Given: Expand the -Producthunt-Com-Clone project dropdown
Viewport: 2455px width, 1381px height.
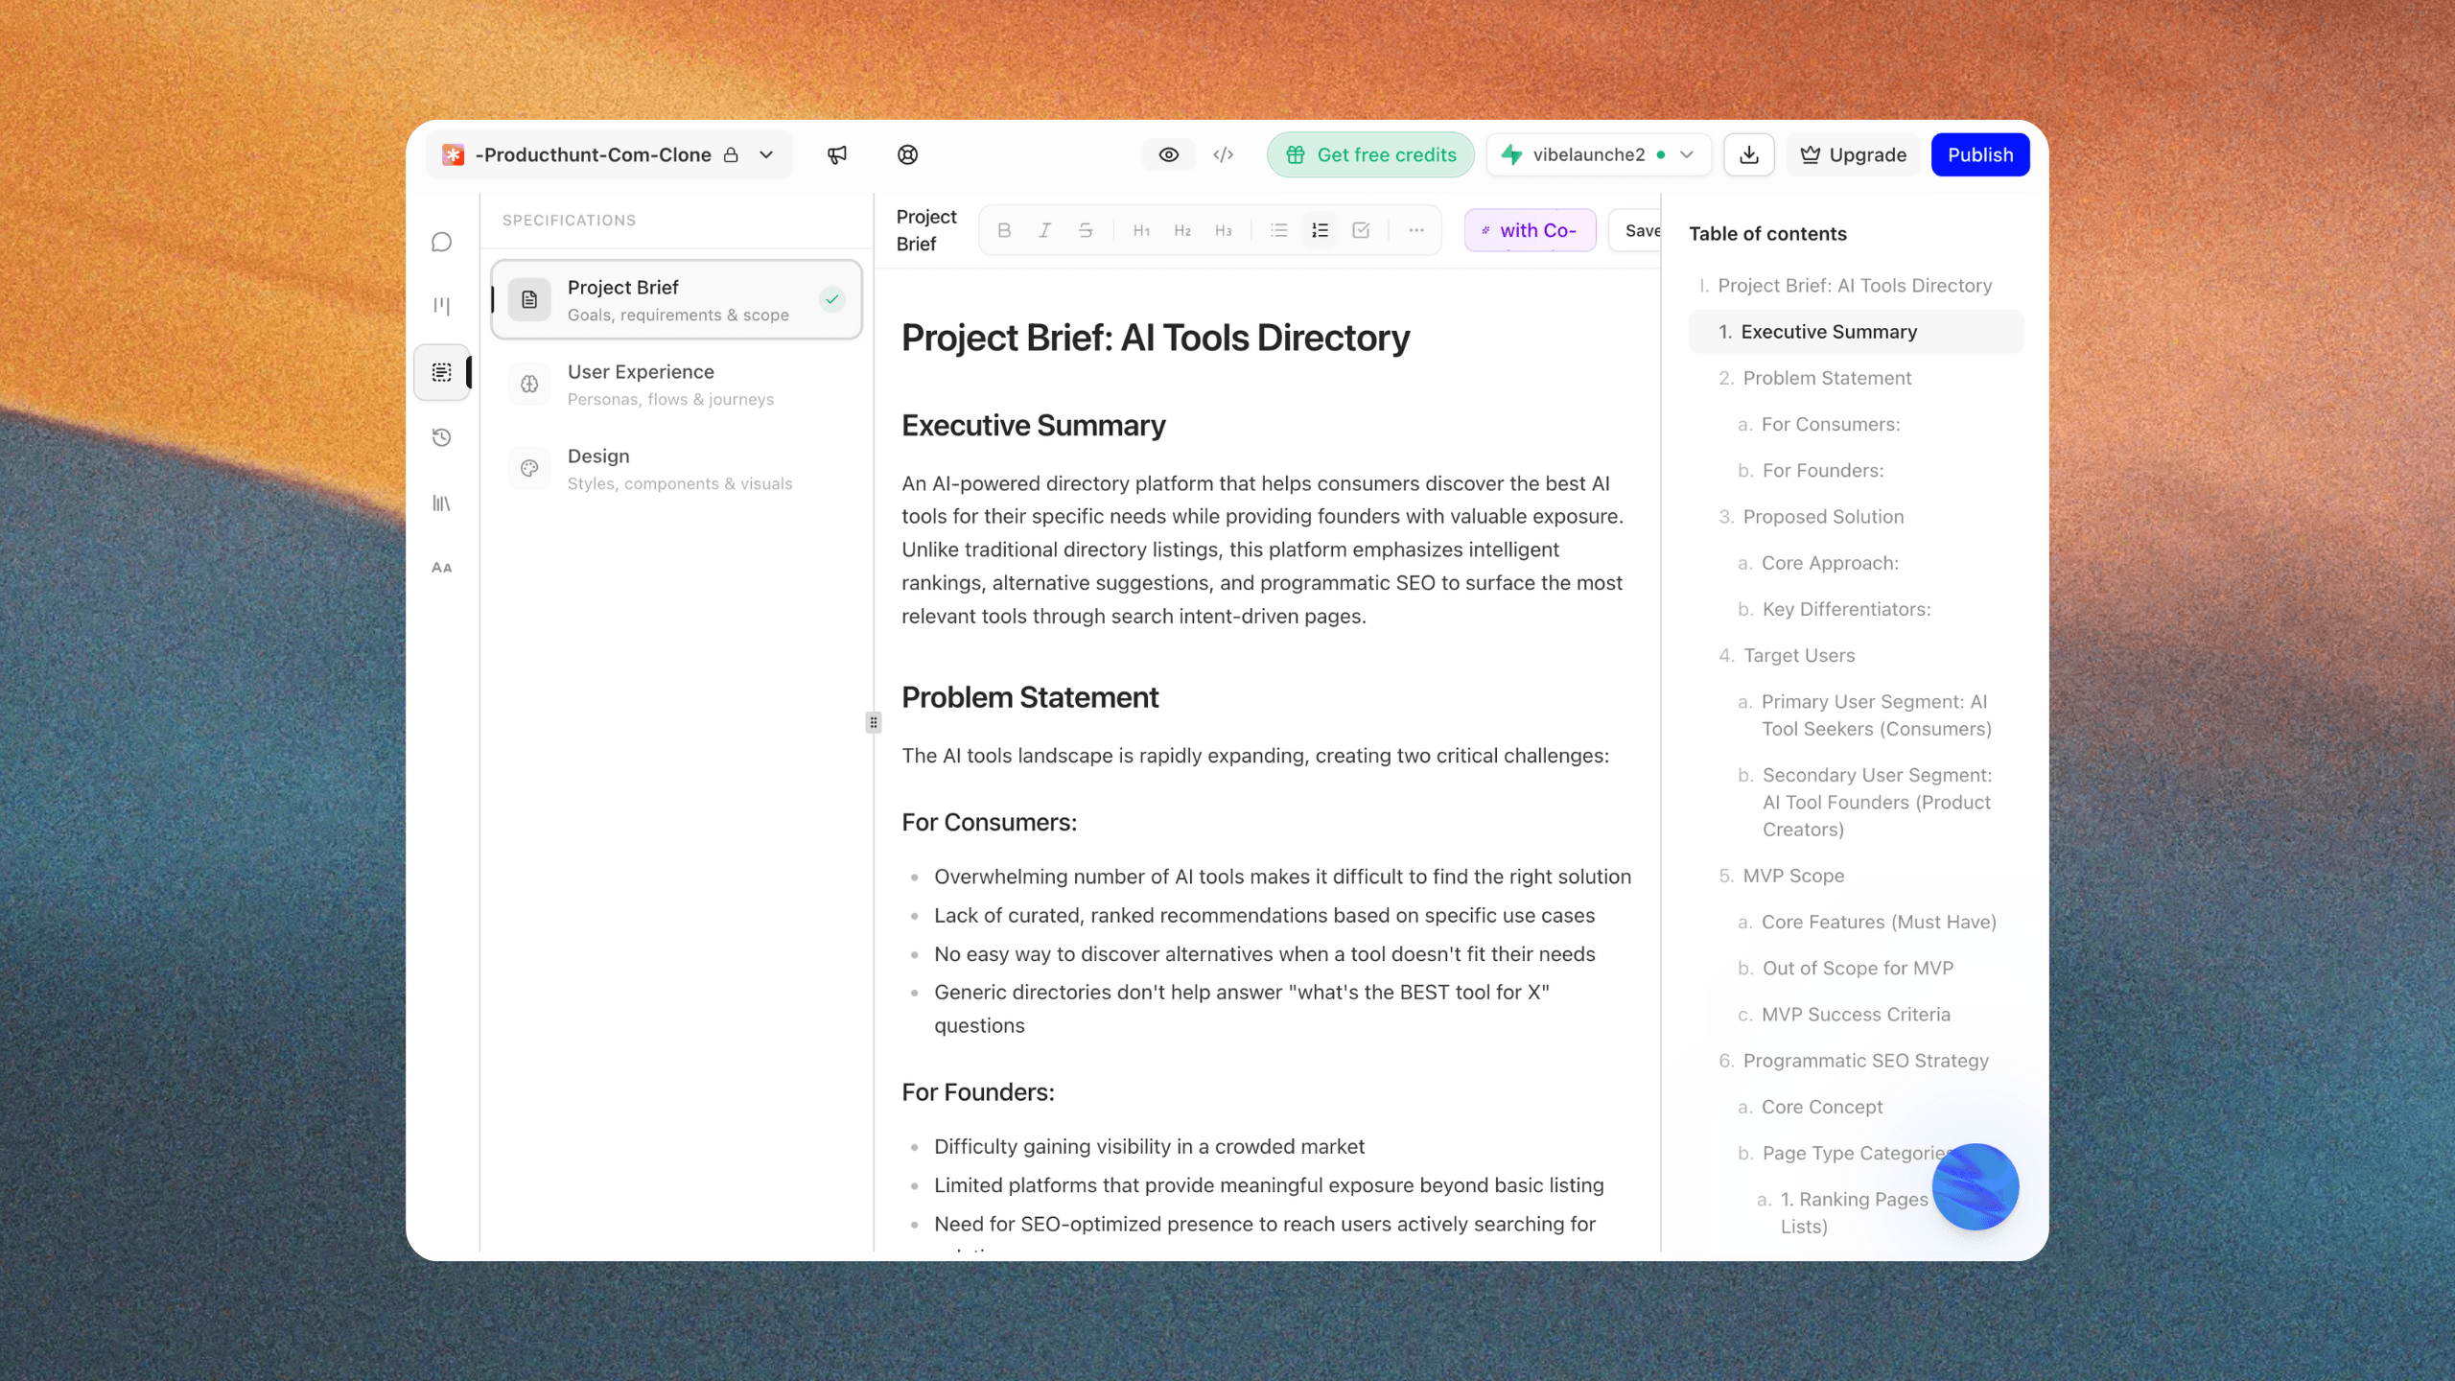Looking at the screenshot, I should [766, 154].
